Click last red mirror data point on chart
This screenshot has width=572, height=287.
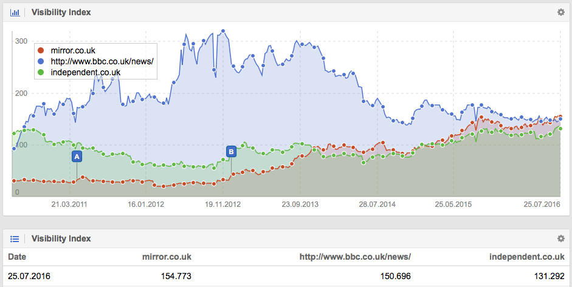point(560,116)
